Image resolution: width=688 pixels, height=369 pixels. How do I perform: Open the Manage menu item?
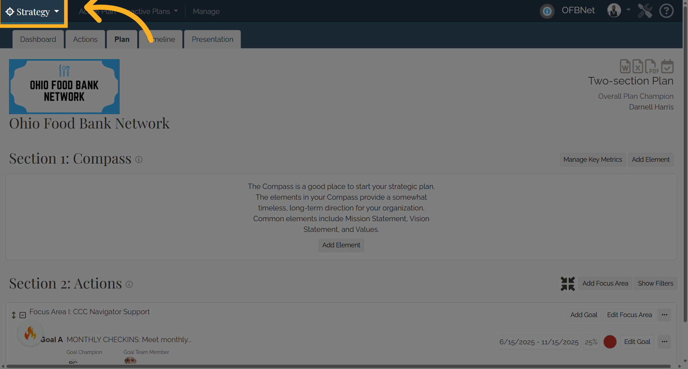[x=206, y=11]
